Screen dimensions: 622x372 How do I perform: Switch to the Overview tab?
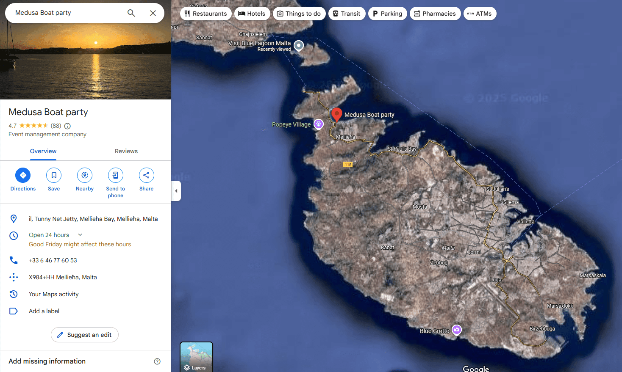click(x=43, y=151)
